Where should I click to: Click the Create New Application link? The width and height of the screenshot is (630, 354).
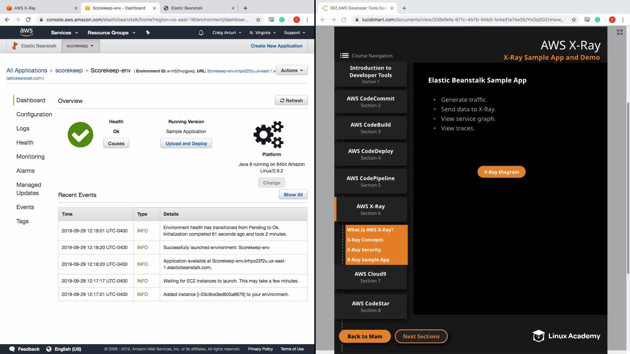[277, 46]
